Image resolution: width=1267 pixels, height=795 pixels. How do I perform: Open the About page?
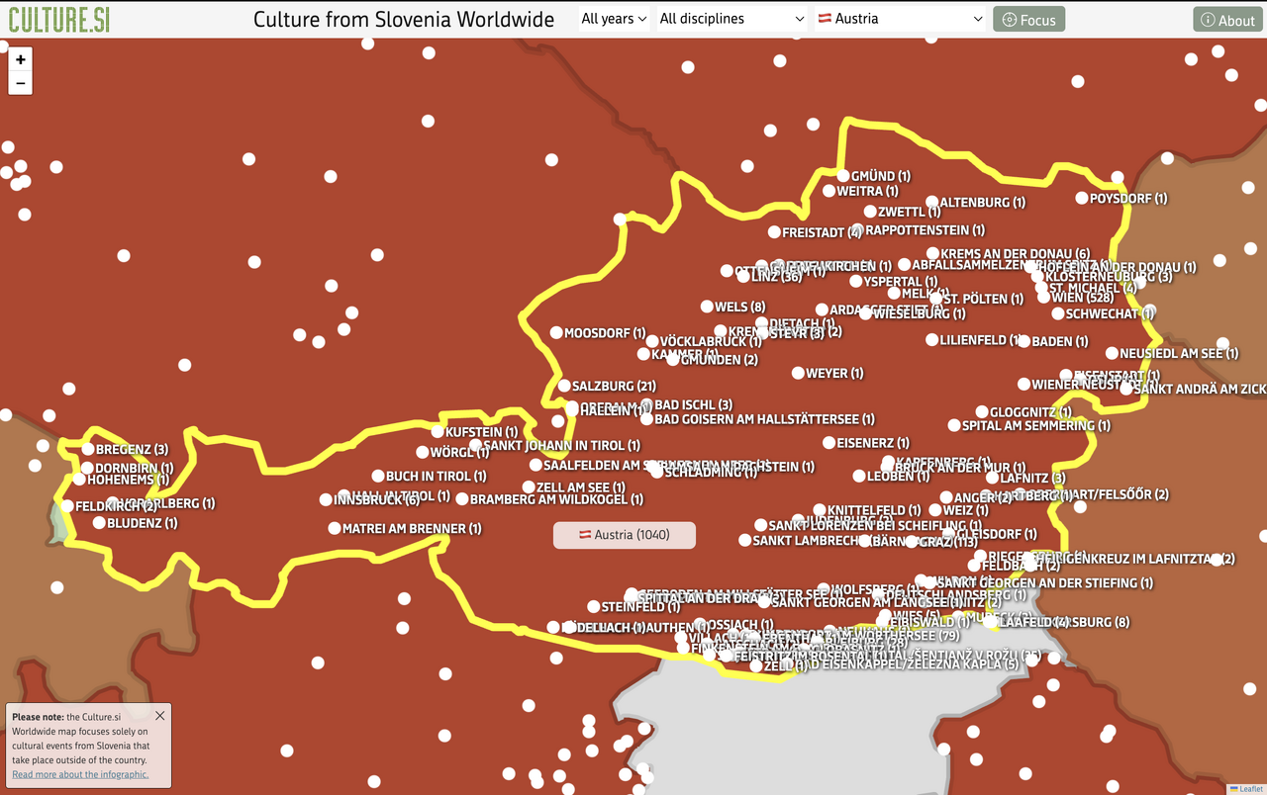point(1227,19)
